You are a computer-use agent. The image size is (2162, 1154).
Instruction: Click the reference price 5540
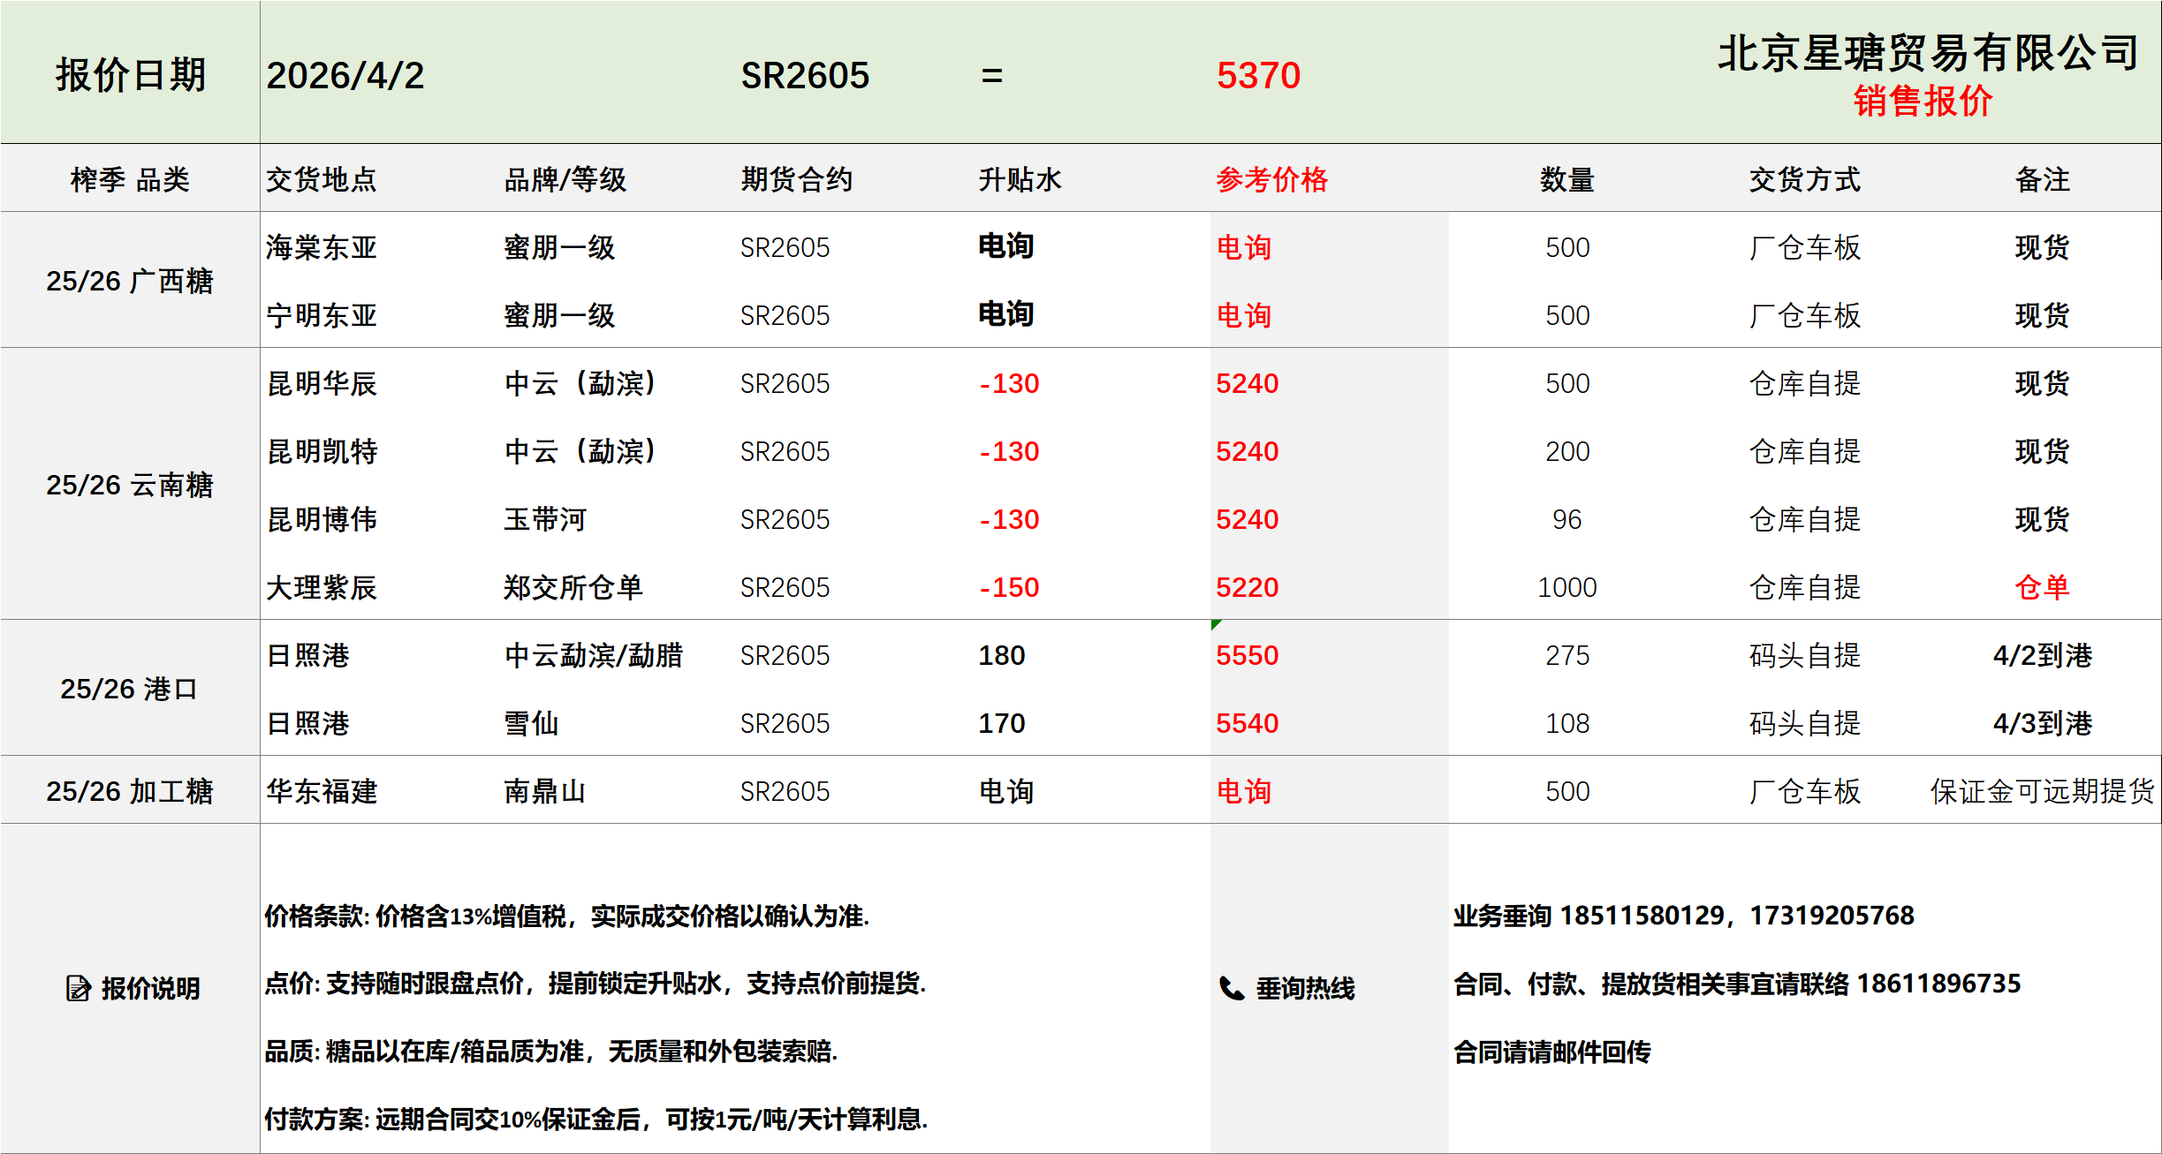pos(1248,723)
